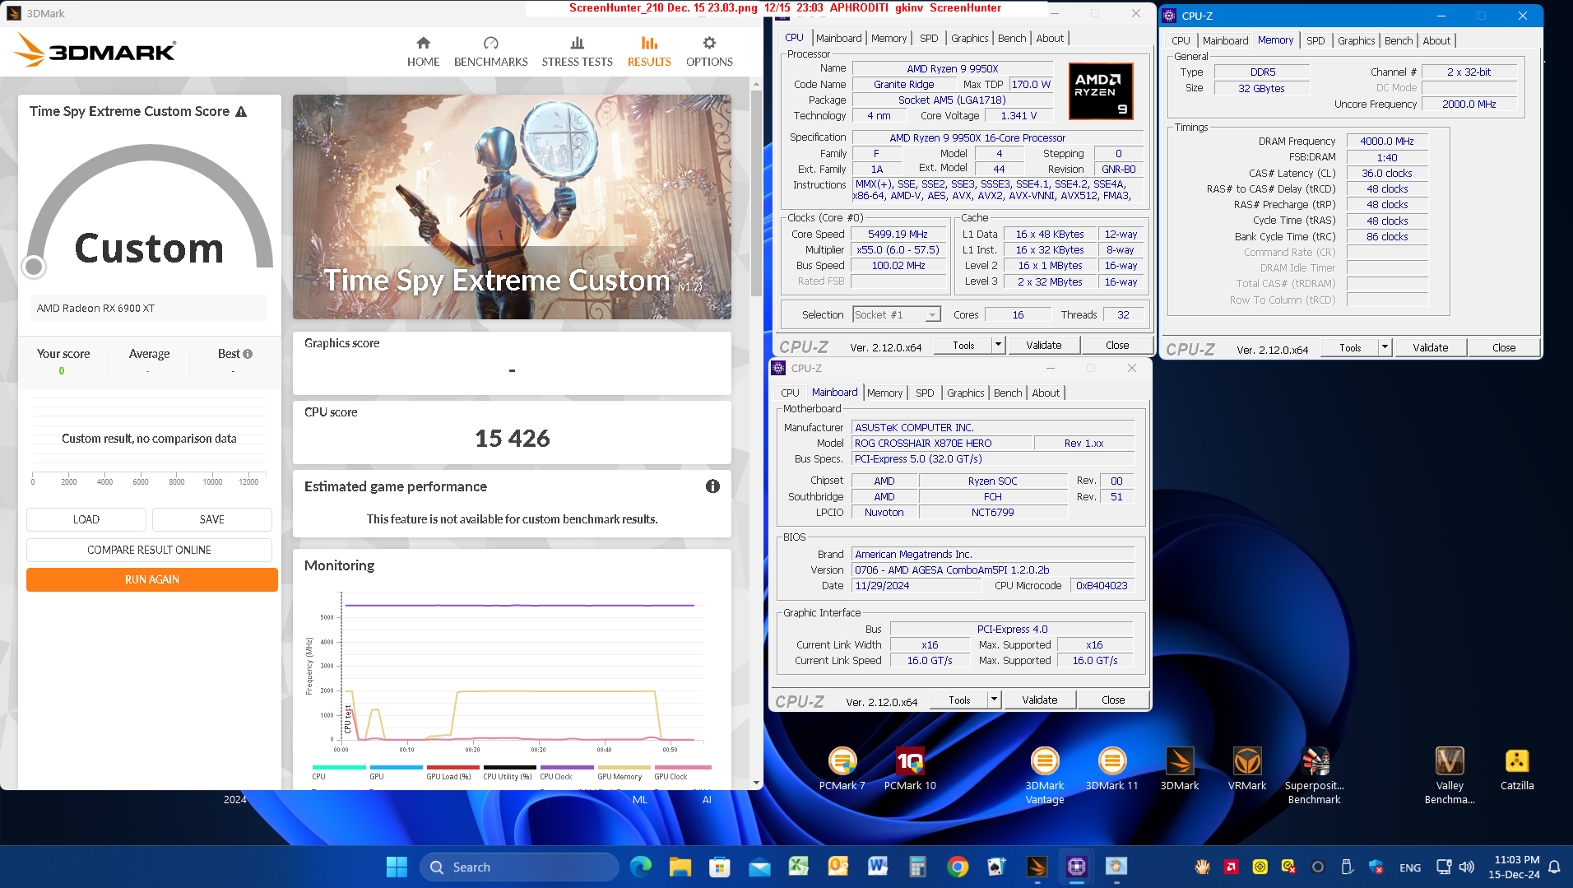Open OPTIONS gear in 3DMark
1573x888 pixels.
pos(709,51)
